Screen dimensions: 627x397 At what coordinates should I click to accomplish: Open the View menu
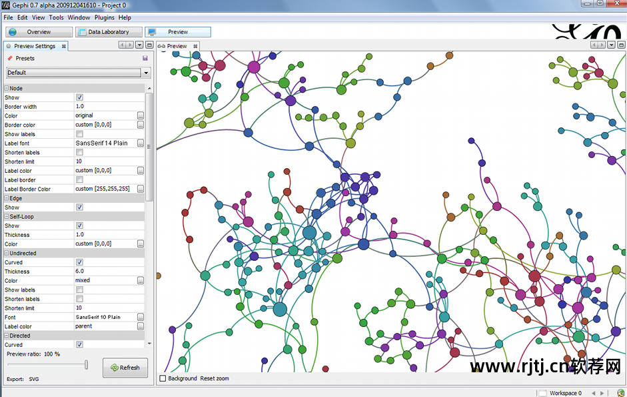(39, 17)
